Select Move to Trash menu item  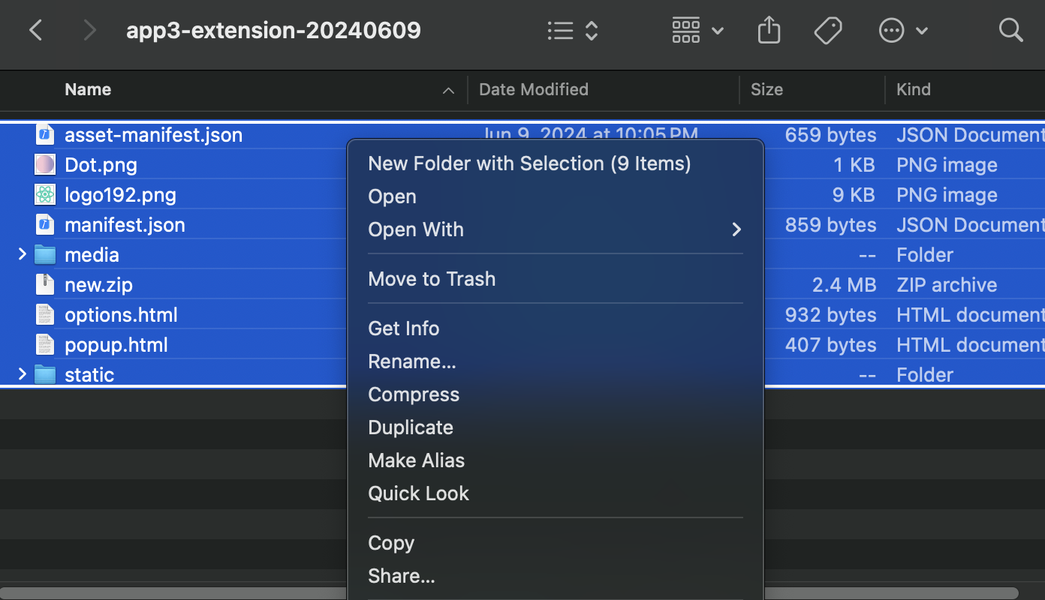(556, 279)
